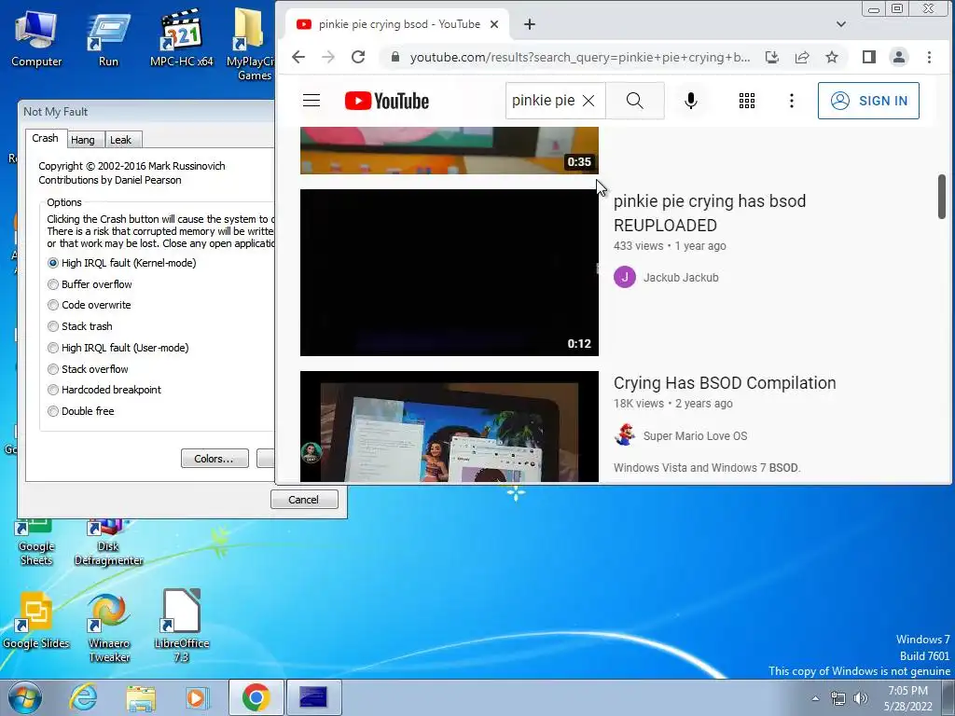The height and width of the screenshot is (716, 955).
Task: Open the Jackub Jackub channel avatar
Action: coord(624,277)
